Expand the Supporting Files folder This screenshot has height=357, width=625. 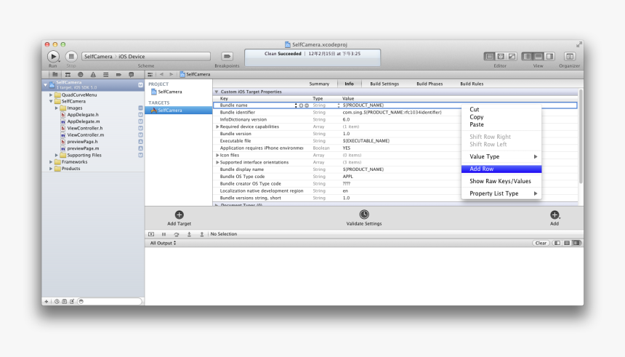57,155
